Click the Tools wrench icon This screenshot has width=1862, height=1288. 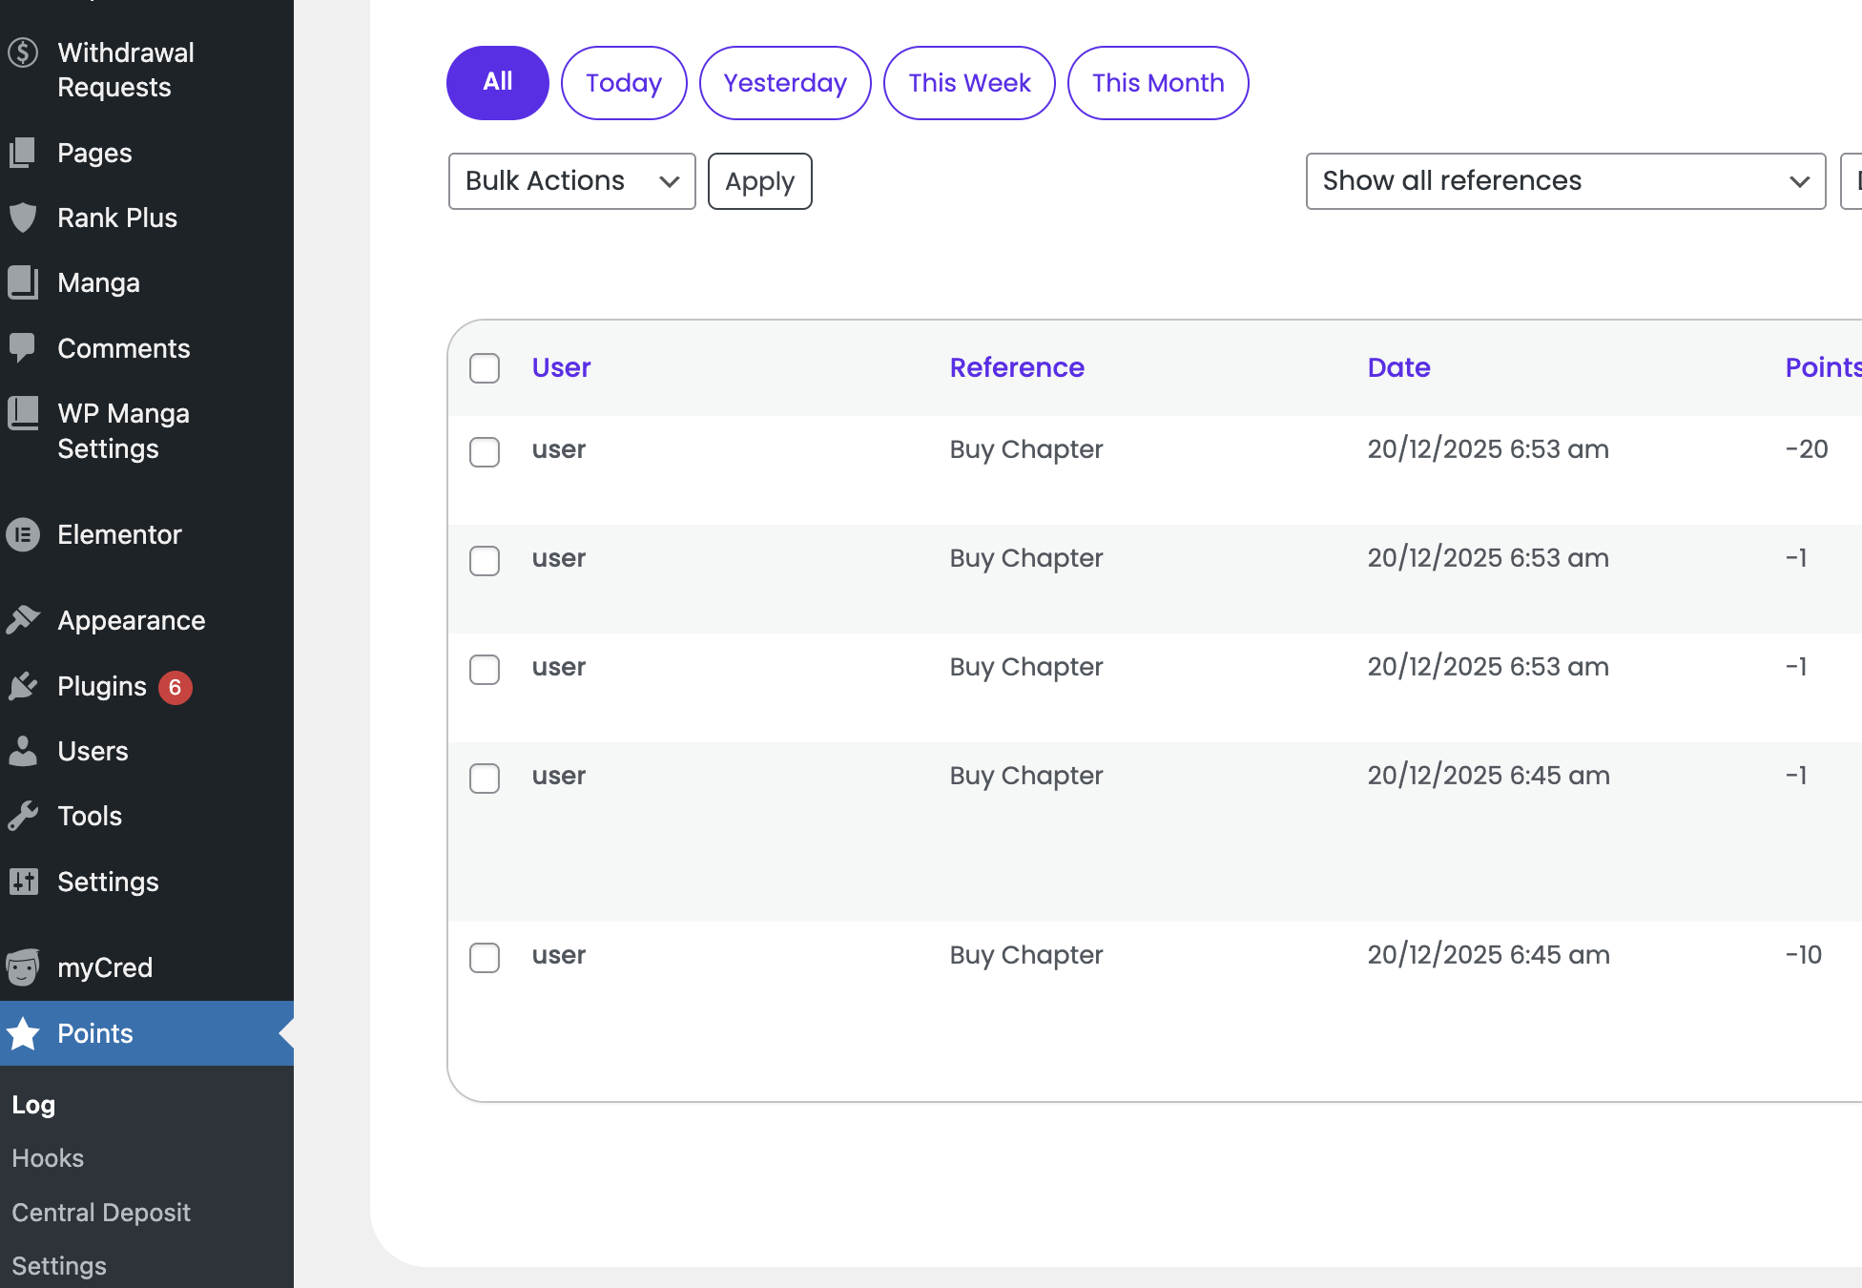[x=23, y=816]
